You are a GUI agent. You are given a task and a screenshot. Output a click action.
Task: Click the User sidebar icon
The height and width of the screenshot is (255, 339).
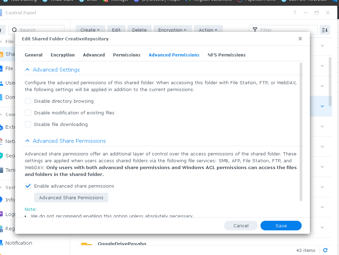pos(1,83)
